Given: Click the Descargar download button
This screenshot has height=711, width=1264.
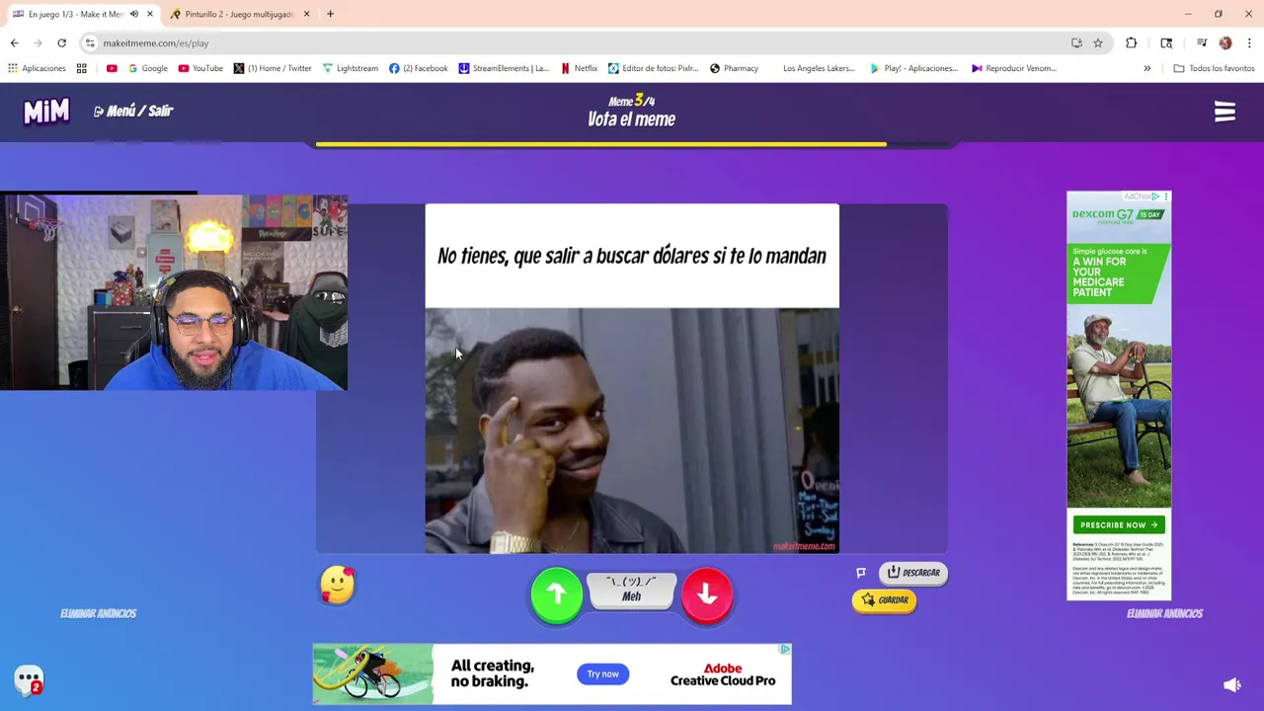Looking at the screenshot, I should [x=913, y=573].
